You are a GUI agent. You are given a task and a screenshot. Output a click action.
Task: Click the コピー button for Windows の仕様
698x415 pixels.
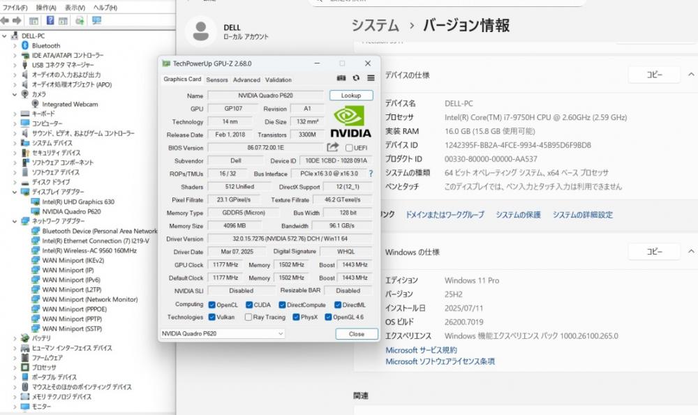(x=655, y=252)
